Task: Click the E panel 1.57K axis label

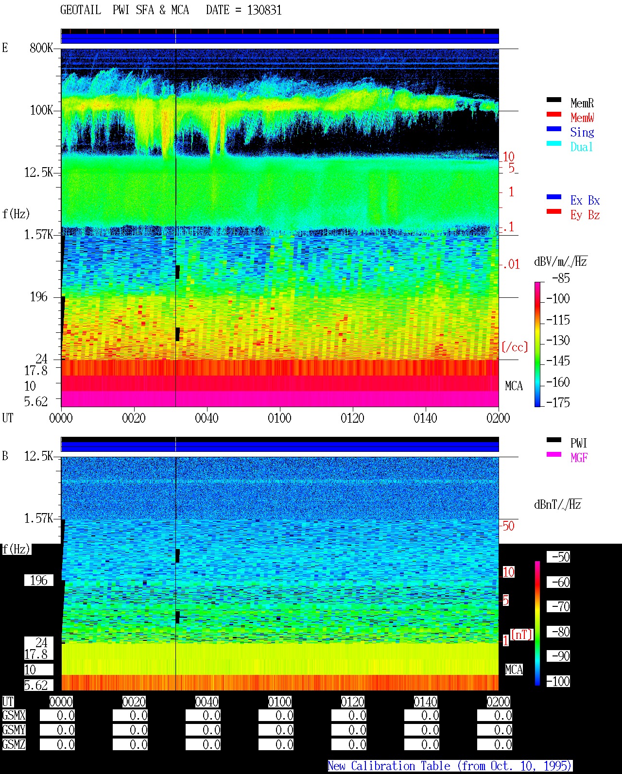Action: point(39,234)
